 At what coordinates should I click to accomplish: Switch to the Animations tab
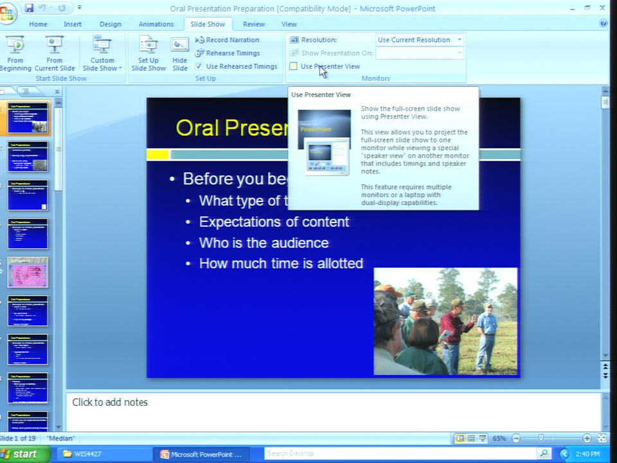pos(156,24)
